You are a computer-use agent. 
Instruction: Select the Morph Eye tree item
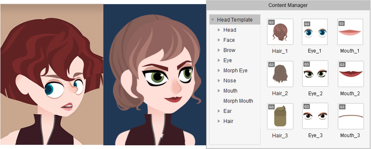tap(235, 71)
